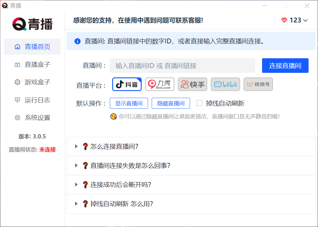
Task: Select 显示直播间 as default operation
Action: [129, 103]
